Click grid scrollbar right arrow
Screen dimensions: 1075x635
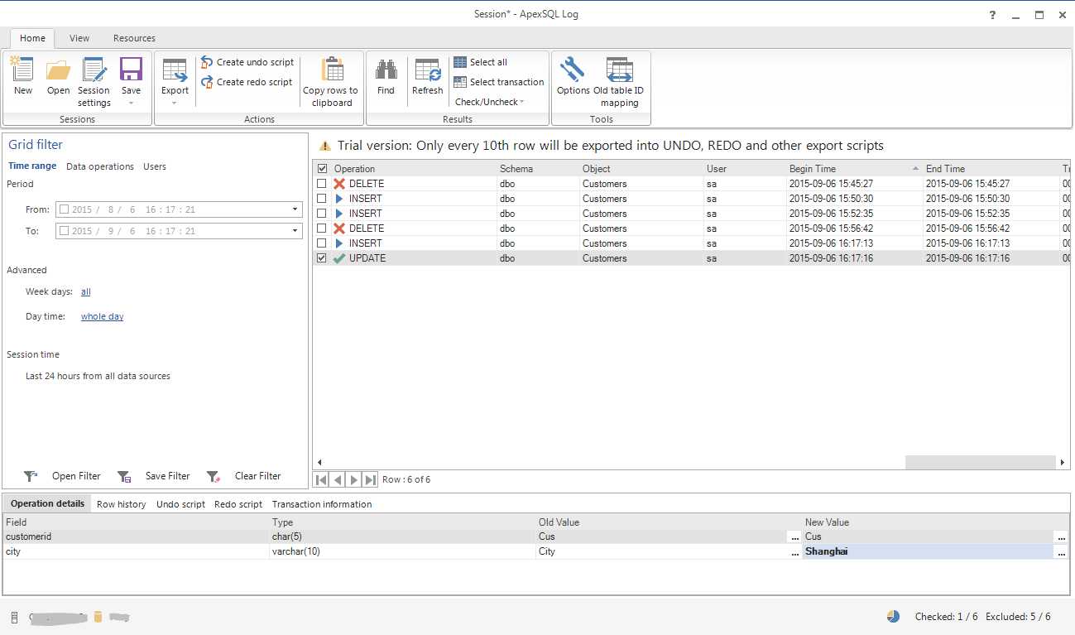click(1063, 463)
